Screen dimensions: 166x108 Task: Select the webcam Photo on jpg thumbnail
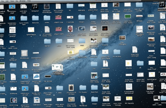coord(116,5)
